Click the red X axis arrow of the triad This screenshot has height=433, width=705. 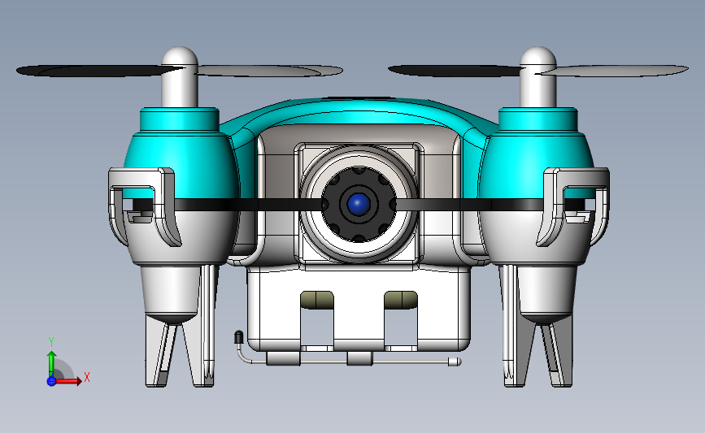coord(67,381)
